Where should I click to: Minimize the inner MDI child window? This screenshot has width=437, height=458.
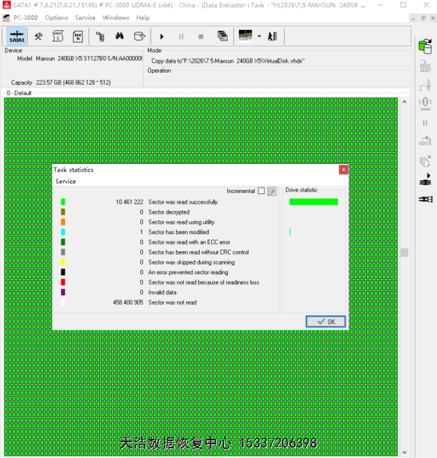(413, 18)
